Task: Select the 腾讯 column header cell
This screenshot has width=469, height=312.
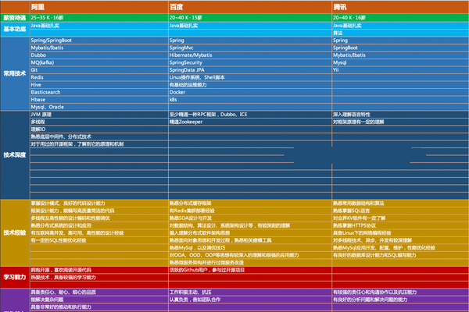Action: [x=400, y=7]
